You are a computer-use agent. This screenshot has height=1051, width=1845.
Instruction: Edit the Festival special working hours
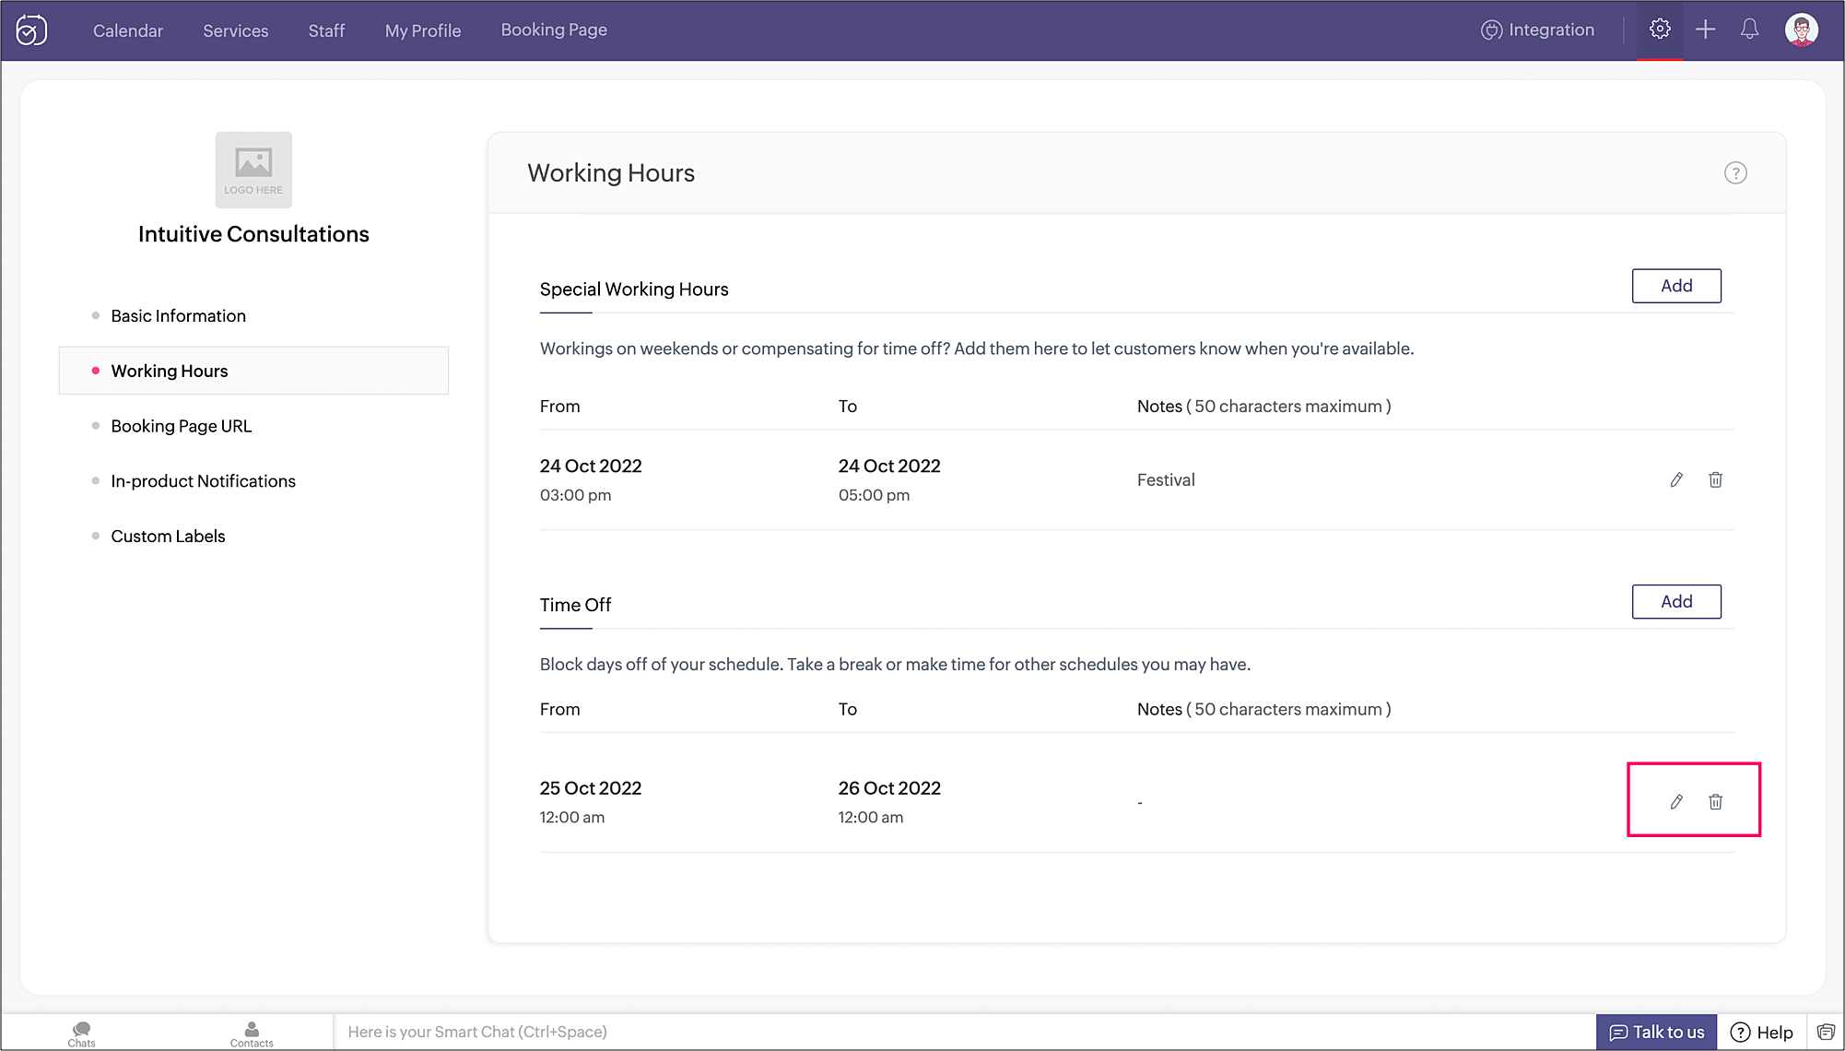(1676, 479)
